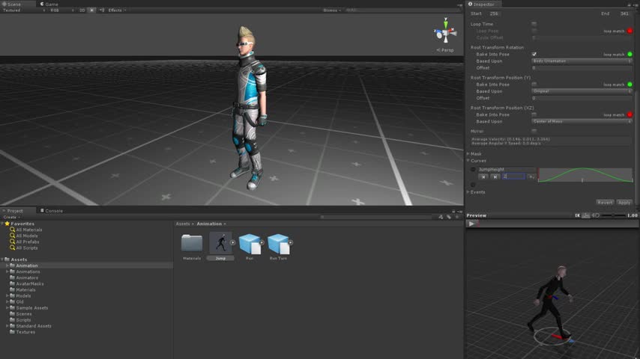The image size is (640, 359).
Task: Open RGB render mode dropdown
Action: tap(61, 10)
